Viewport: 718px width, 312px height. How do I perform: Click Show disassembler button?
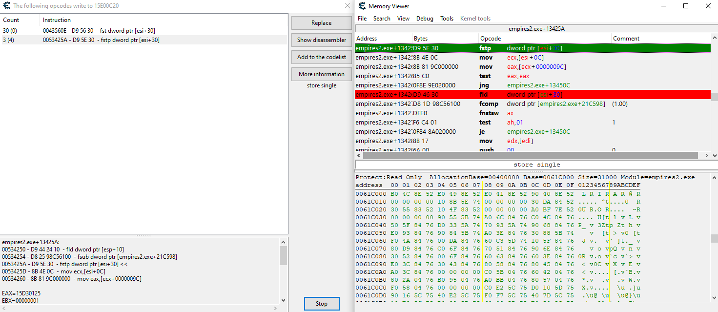pos(321,40)
